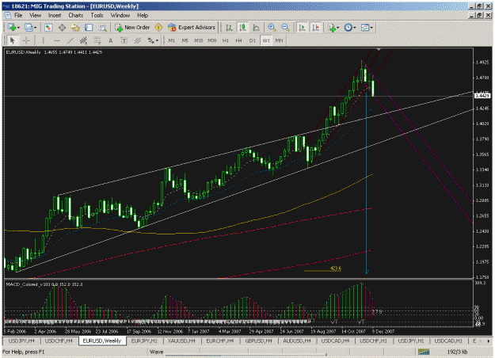
Task: Switch to USDJPY,H4 chart tab
Action: (21, 341)
